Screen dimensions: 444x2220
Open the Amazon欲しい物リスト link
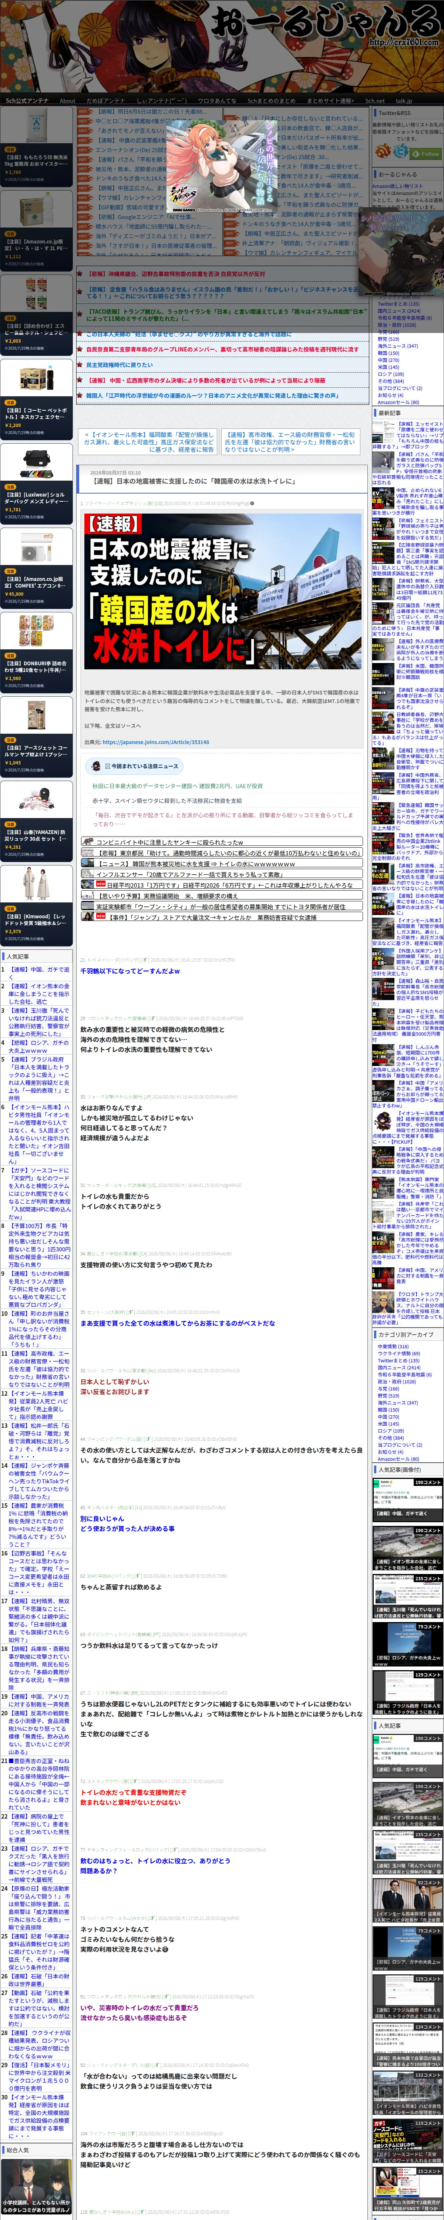point(397,186)
